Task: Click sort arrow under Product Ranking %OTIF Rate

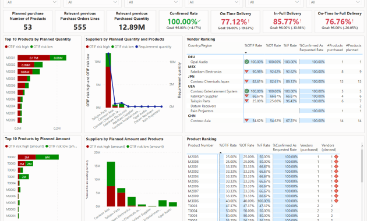Action: click(x=220, y=152)
